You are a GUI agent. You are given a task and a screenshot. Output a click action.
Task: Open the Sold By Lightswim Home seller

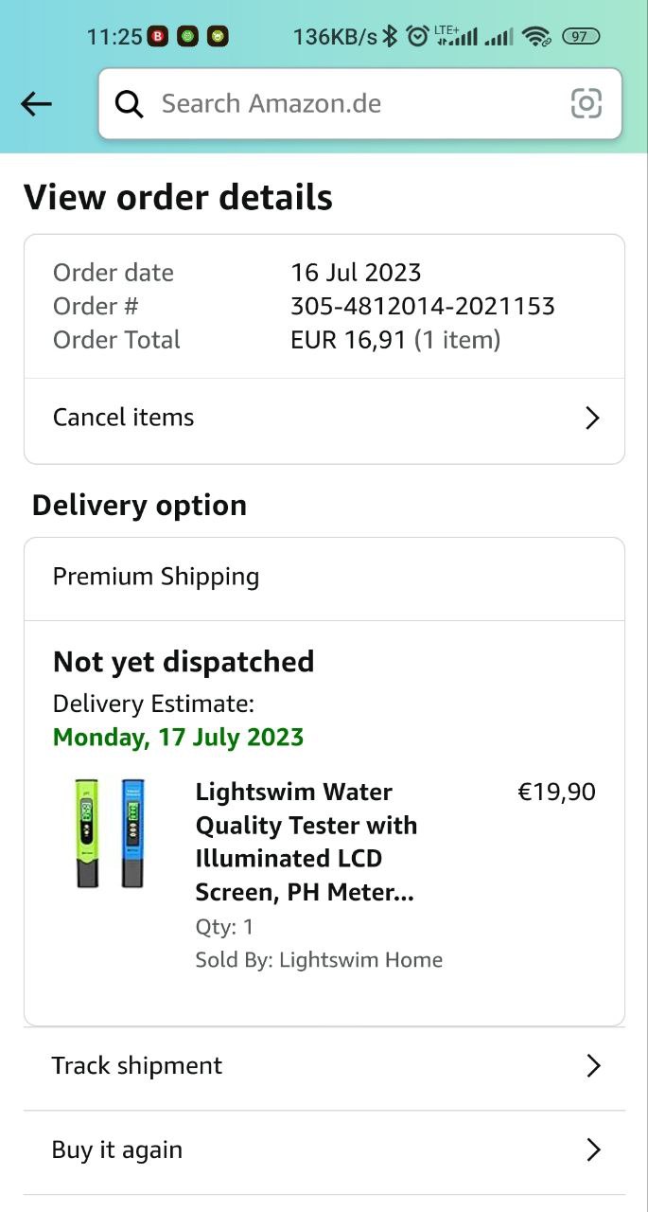[x=319, y=959]
